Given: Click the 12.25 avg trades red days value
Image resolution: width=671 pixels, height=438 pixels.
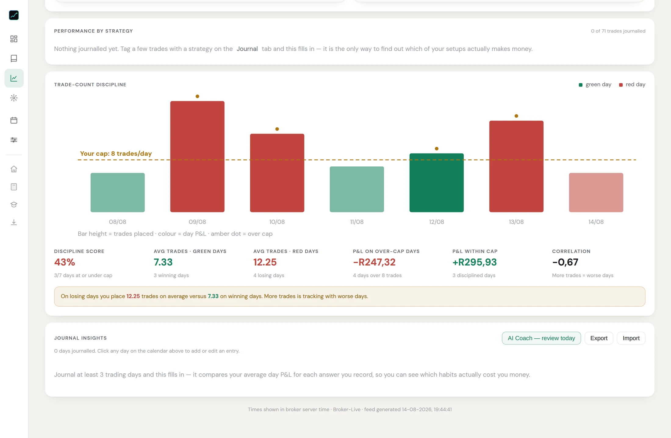Looking at the screenshot, I should click(265, 262).
